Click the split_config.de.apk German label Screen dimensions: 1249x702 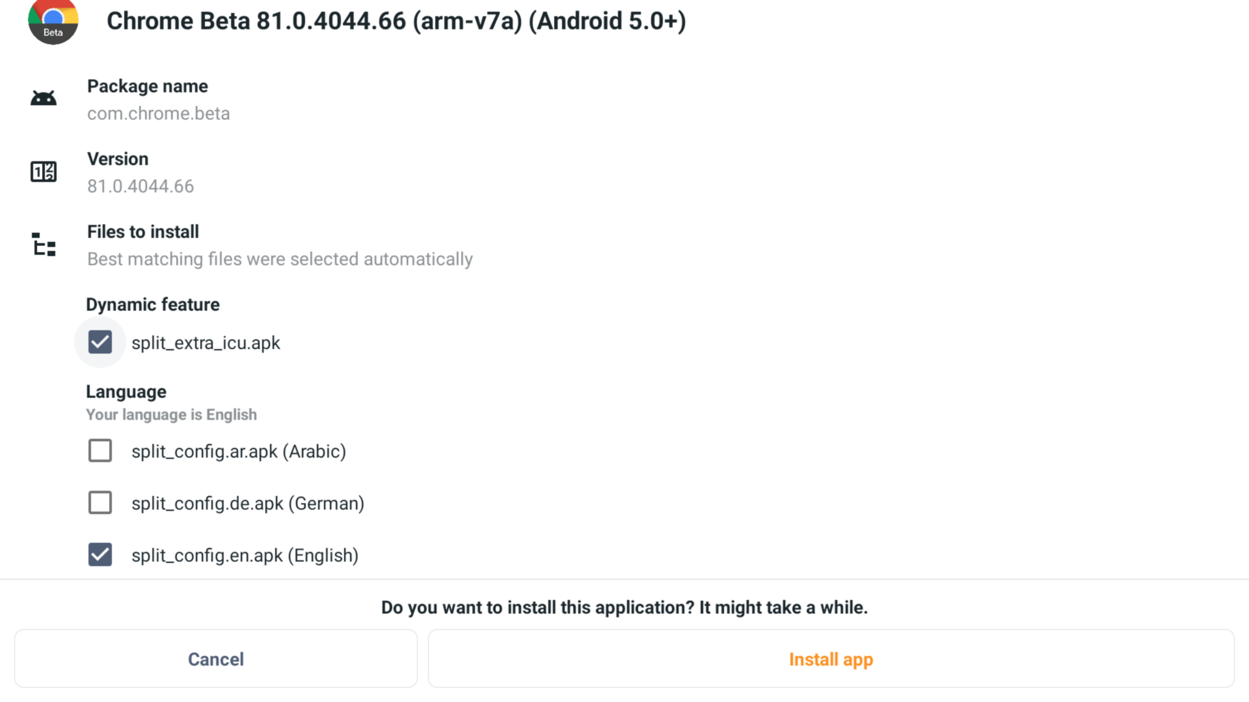pyautogui.click(x=248, y=503)
